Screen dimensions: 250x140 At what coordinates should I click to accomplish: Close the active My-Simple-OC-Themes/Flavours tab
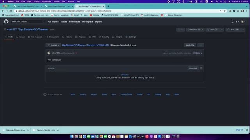click(x=104, y=6)
